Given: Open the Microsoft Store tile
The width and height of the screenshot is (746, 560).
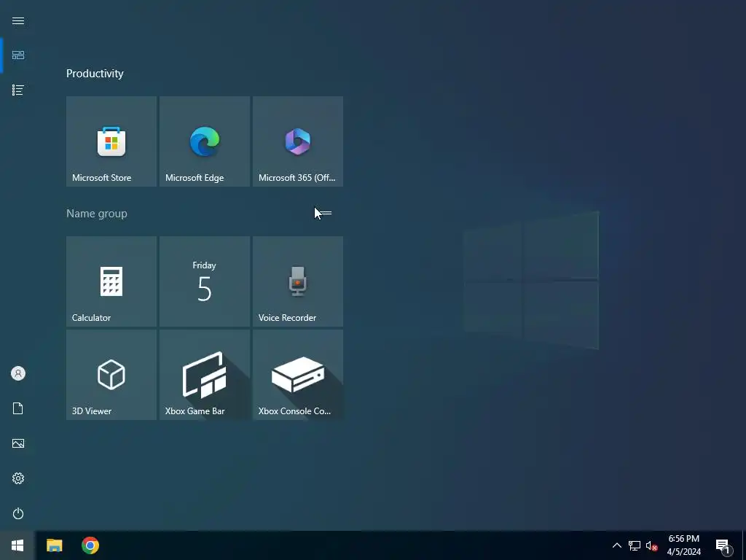Looking at the screenshot, I should pyautogui.click(x=111, y=141).
